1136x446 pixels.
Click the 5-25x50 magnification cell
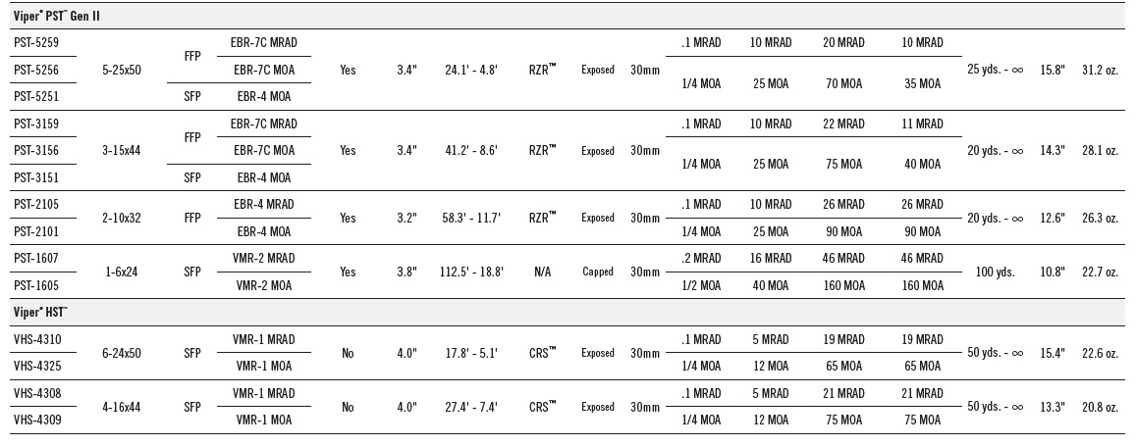122,71
